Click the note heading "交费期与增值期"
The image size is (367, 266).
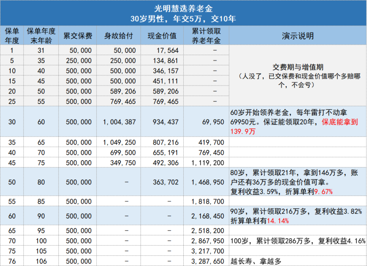click(x=298, y=67)
